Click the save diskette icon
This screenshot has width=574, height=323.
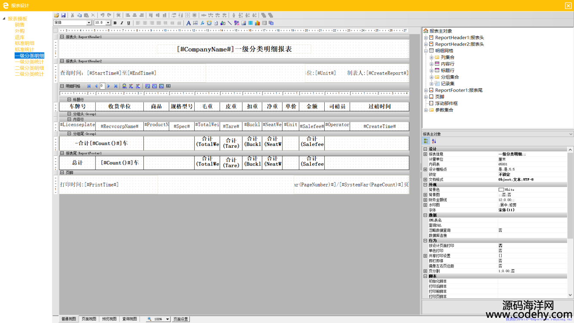click(63, 15)
